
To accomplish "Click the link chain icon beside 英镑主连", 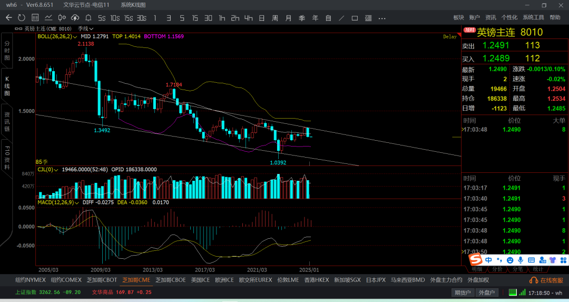I will tap(18, 28).
